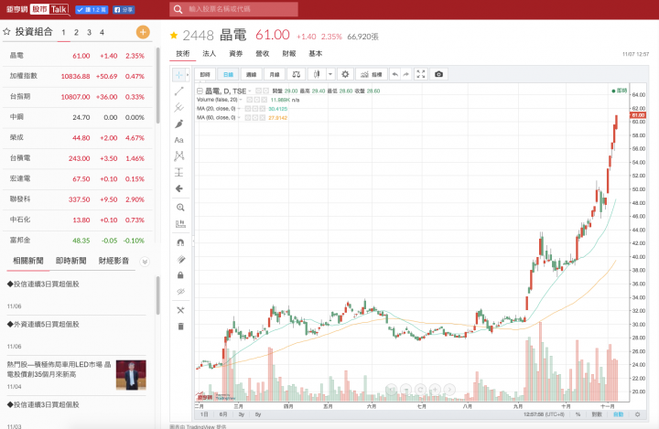The height and width of the screenshot is (429, 659).
Task: Click Format settings icon for 晶電 legend
Action: (x=265, y=91)
